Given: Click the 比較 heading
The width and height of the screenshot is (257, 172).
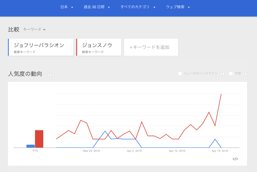Looking at the screenshot, I should pyautogui.click(x=14, y=29).
